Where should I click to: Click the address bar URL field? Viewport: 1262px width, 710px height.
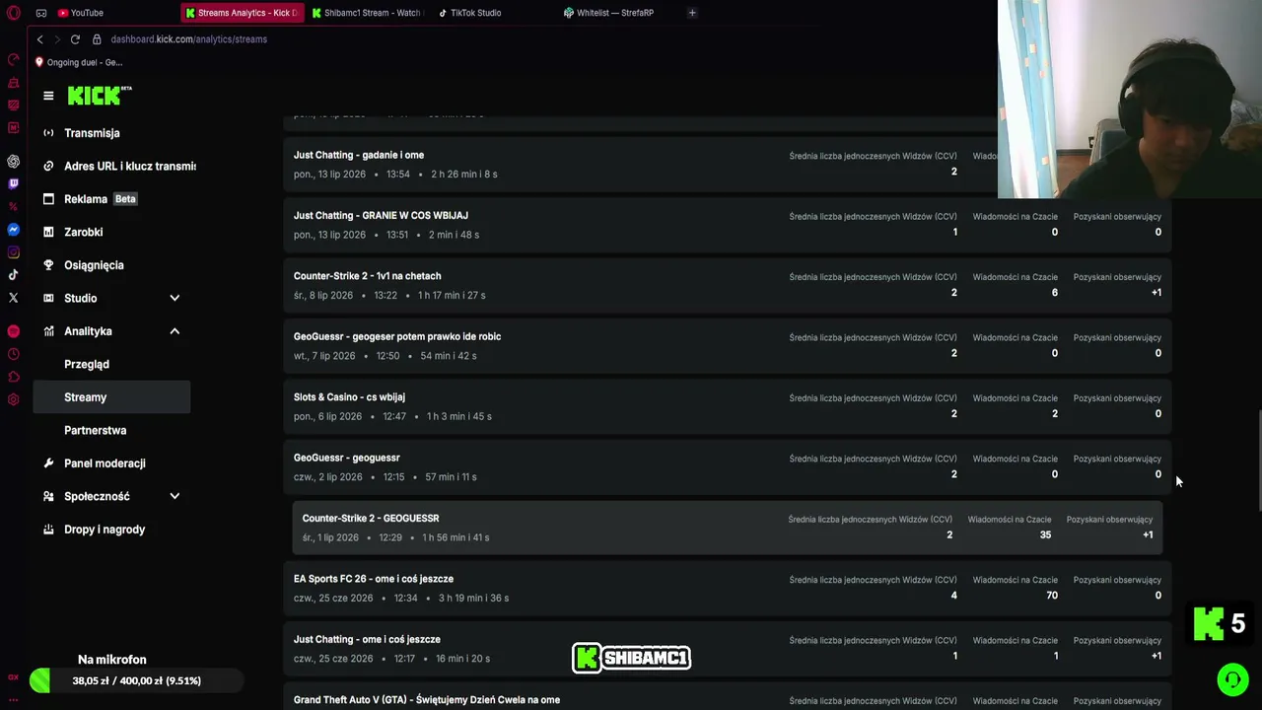(188, 39)
